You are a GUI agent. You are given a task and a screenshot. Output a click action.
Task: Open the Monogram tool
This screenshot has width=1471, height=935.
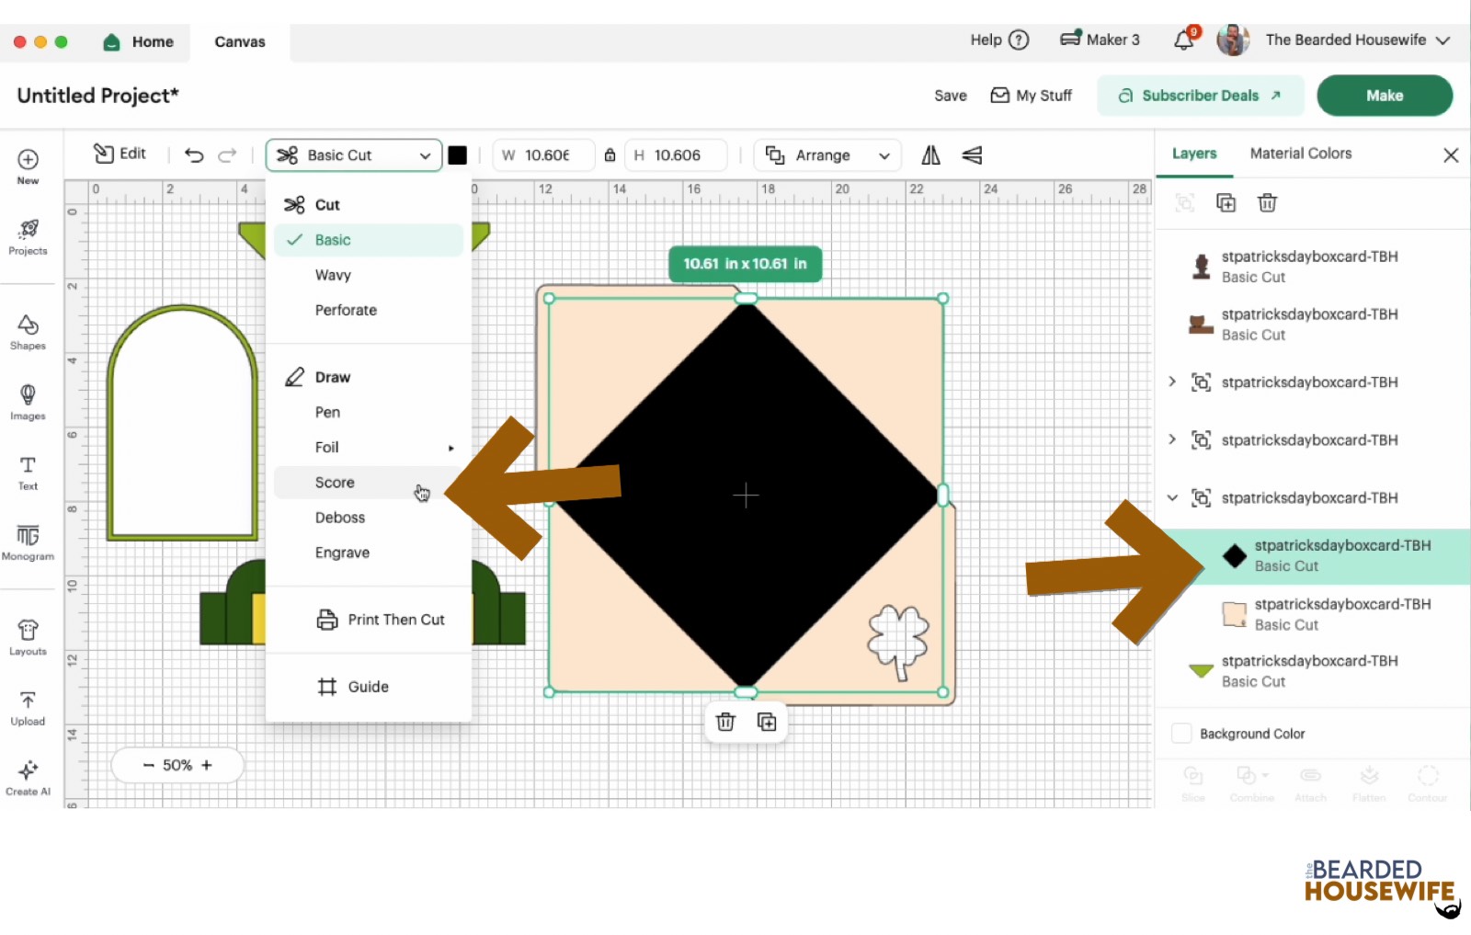click(28, 542)
